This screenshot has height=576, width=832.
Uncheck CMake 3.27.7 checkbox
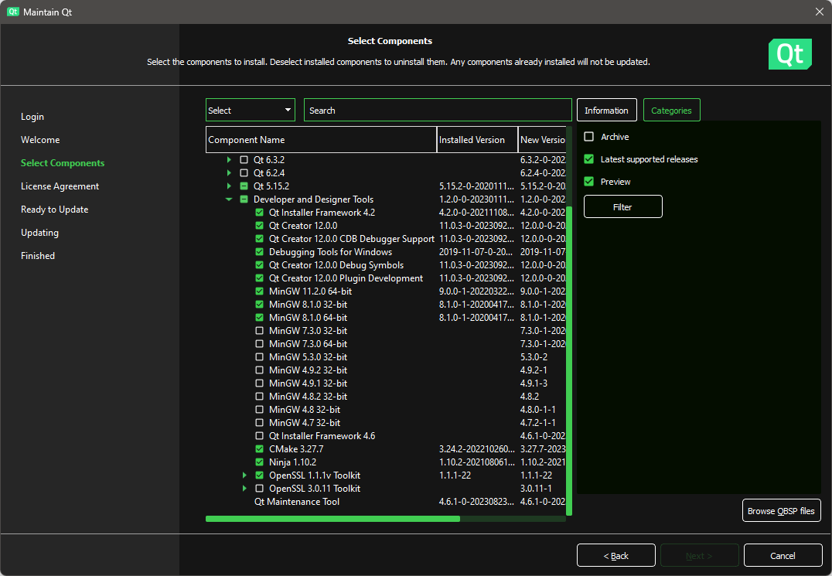pyautogui.click(x=260, y=448)
